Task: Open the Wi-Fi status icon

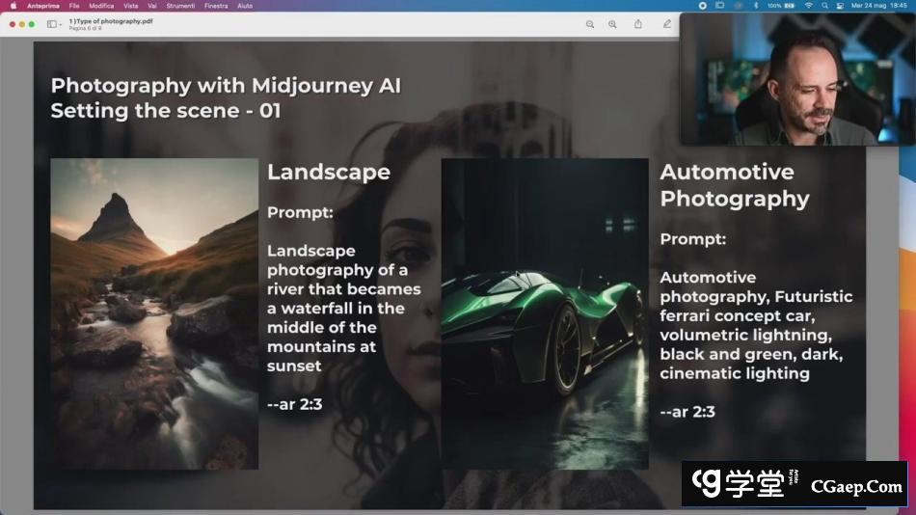Action: click(808, 6)
